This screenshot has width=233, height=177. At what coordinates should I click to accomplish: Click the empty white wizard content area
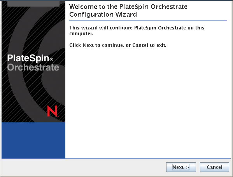[x=148, y=102]
